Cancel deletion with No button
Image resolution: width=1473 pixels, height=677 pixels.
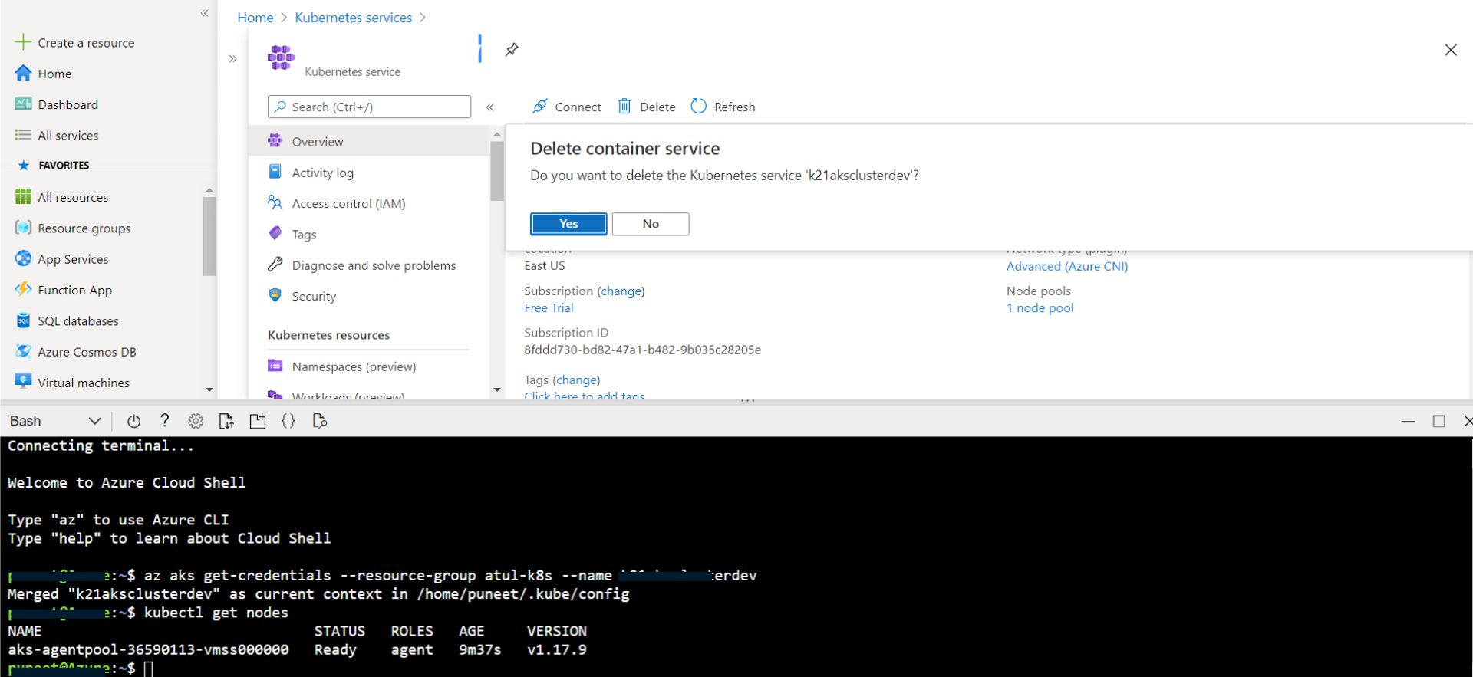651,224
